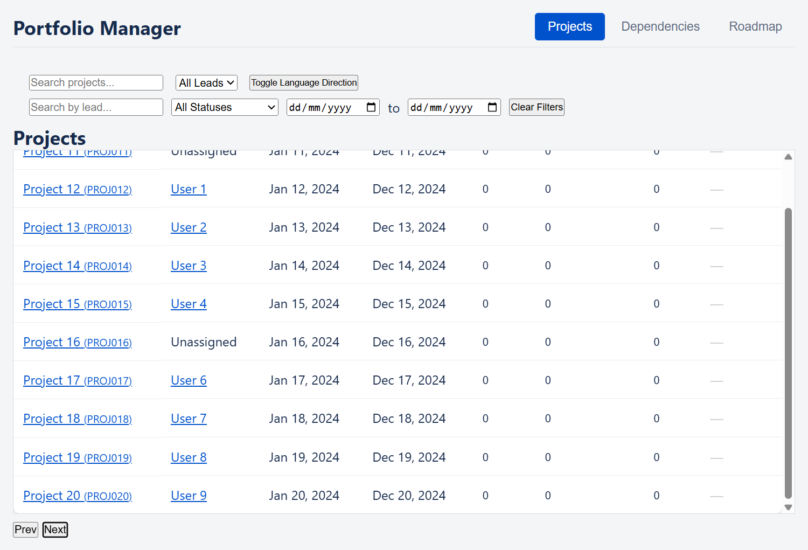Click the vertical scrollbar thumb

point(788,353)
